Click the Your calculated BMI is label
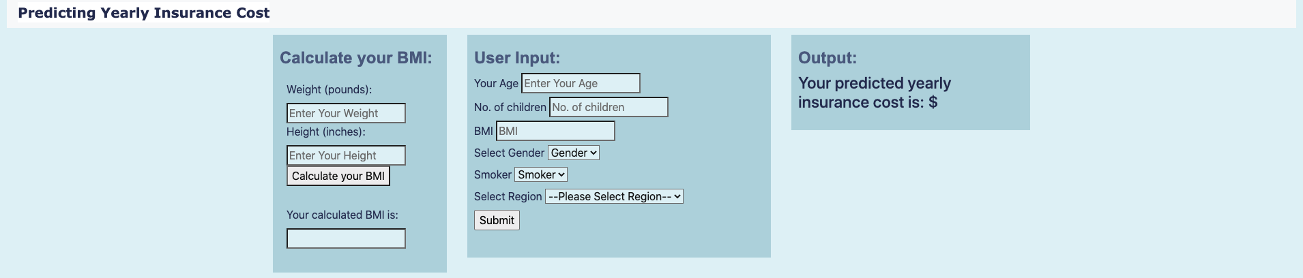Viewport: 1303px width, 278px height. [x=342, y=215]
